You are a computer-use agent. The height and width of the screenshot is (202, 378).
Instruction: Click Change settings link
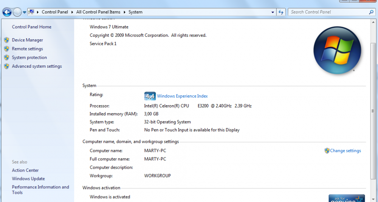tap(345, 151)
